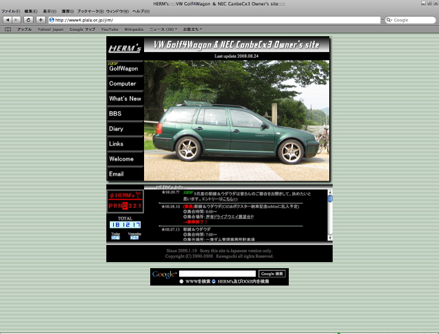Click the Google 検索 button
Viewport: 439px width, 334px height.
[x=272, y=274]
